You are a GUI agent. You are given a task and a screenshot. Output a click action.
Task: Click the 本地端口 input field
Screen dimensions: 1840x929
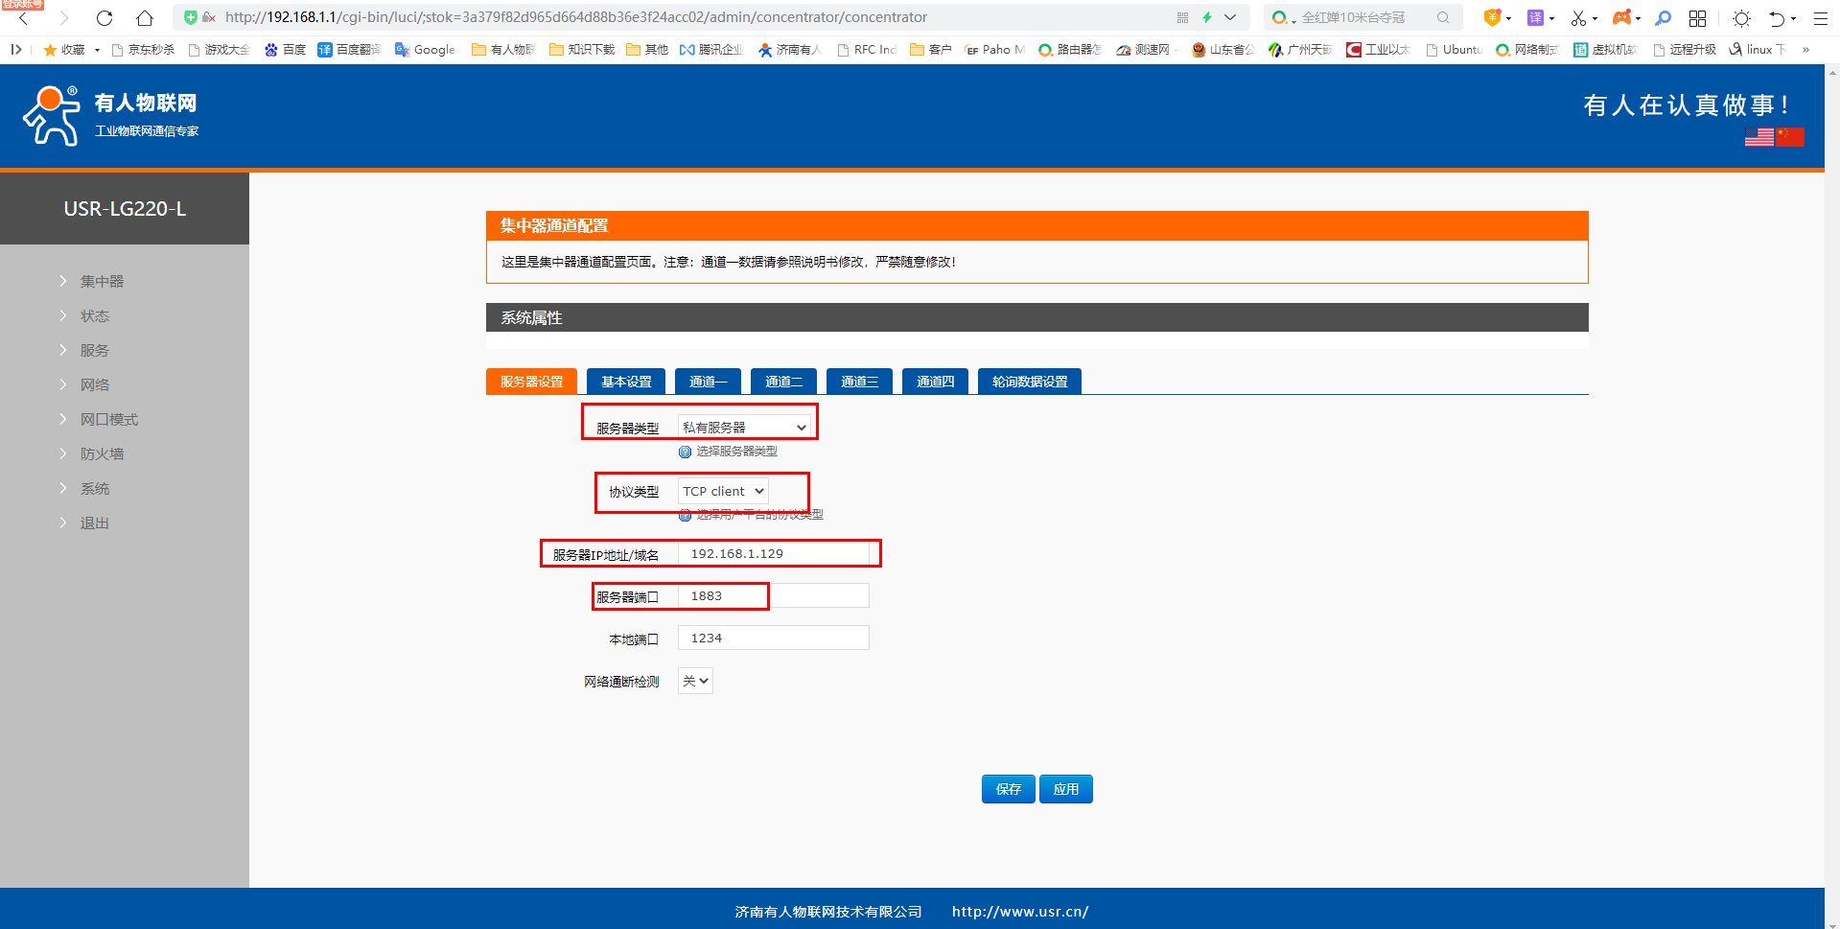click(x=773, y=638)
